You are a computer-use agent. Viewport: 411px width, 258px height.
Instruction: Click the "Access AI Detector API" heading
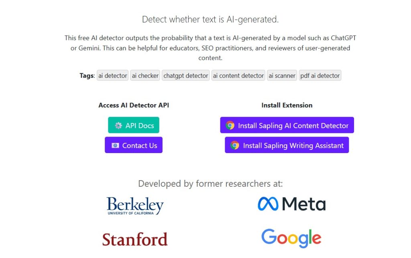[134, 105]
